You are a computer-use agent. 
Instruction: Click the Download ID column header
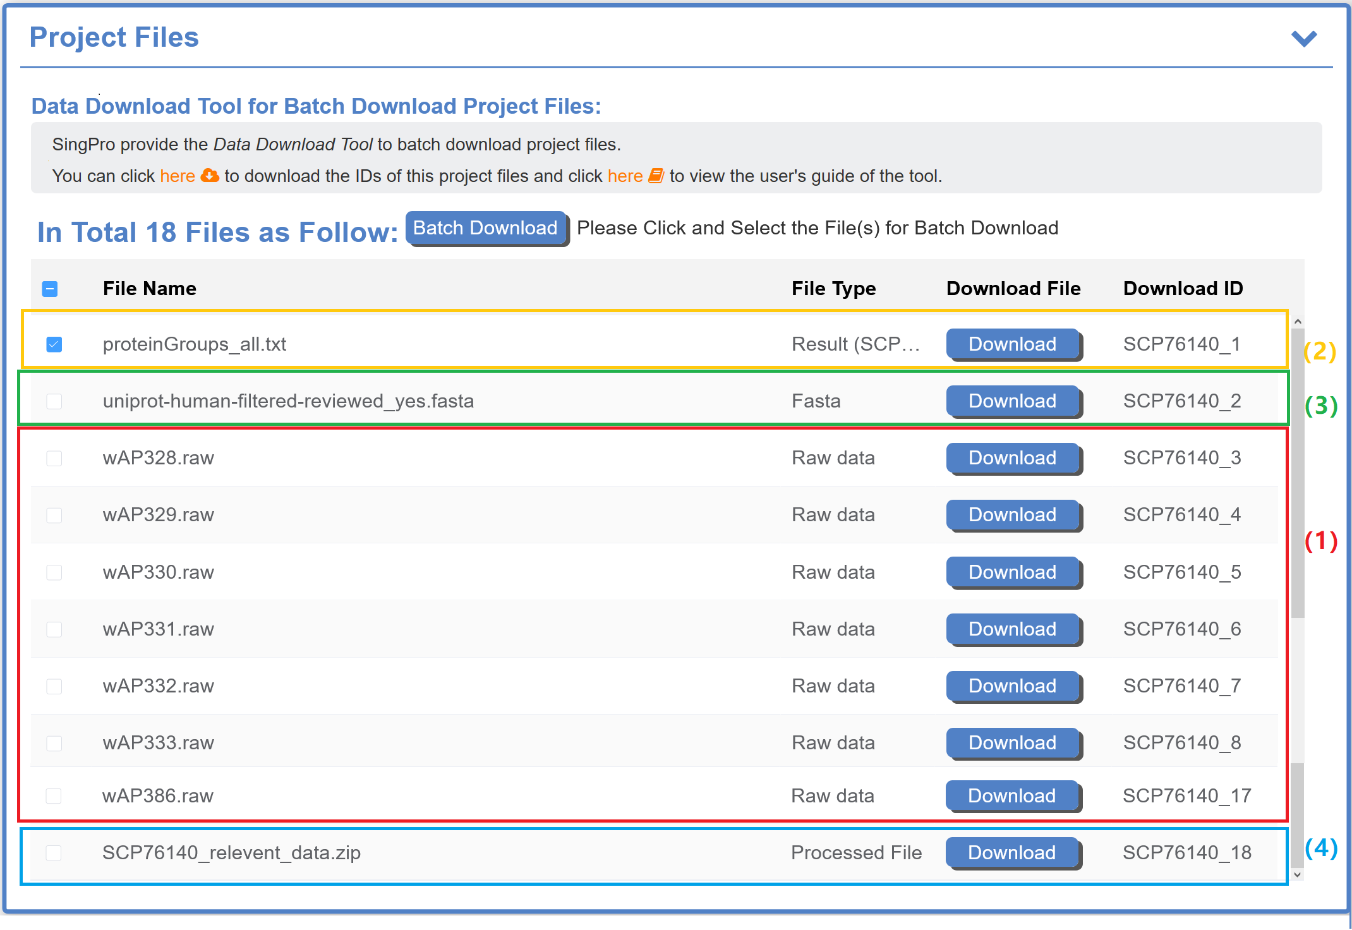pyautogui.click(x=1183, y=289)
